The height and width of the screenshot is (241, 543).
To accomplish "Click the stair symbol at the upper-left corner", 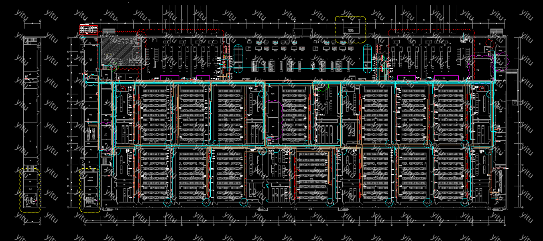I will (108, 32).
